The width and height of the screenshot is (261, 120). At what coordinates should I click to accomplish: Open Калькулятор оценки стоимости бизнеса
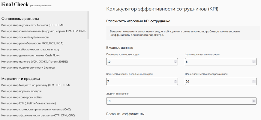(x=28, y=67)
